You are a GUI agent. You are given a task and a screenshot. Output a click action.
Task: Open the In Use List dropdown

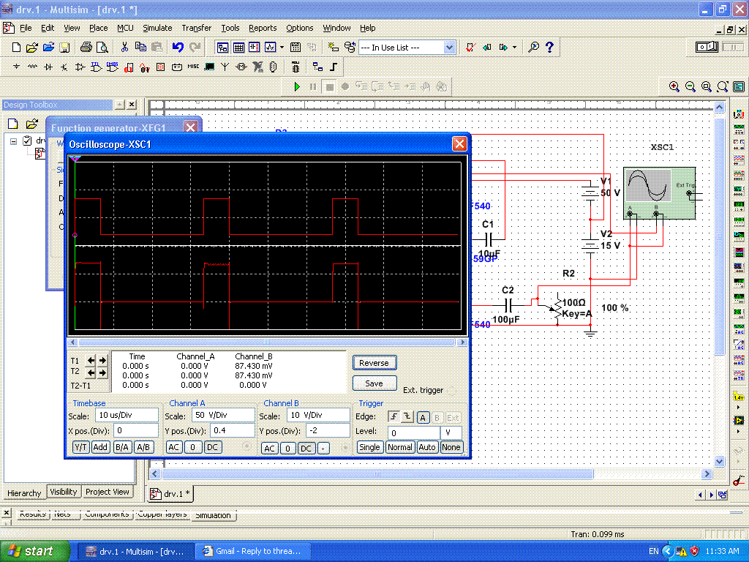coord(448,48)
